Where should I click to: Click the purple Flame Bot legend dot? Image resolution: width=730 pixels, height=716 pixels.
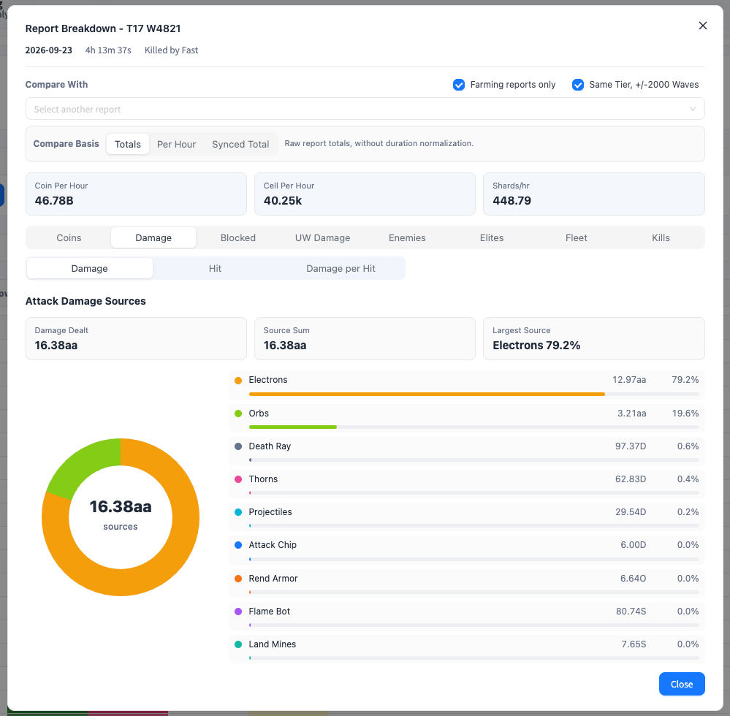(238, 612)
